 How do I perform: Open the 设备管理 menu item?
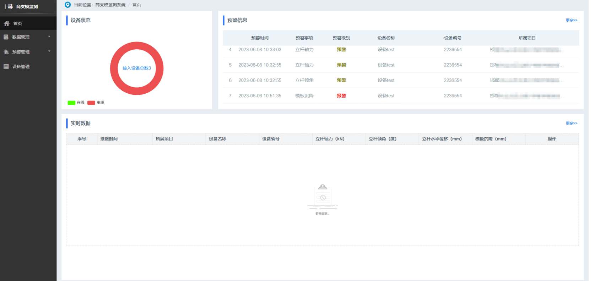(x=21, y=66)
